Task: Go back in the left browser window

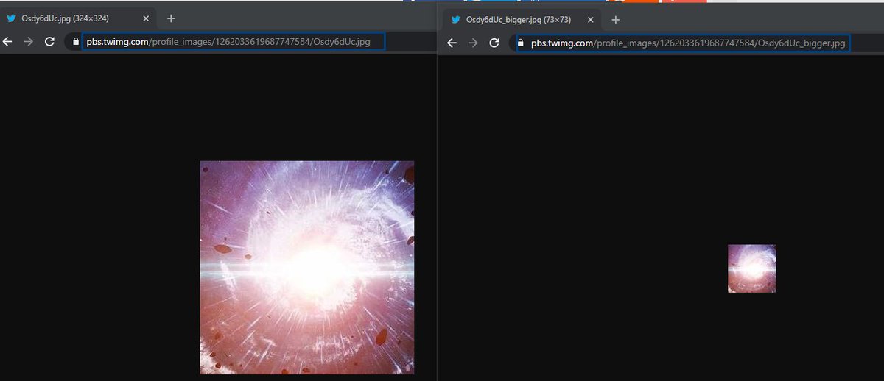Action: (x=8, y=42)
